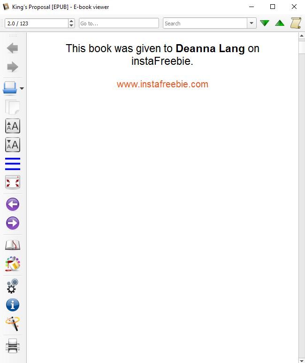The image size is (305, 363).
Task: Click the toolbar drag handle dots
Action: 13,36
